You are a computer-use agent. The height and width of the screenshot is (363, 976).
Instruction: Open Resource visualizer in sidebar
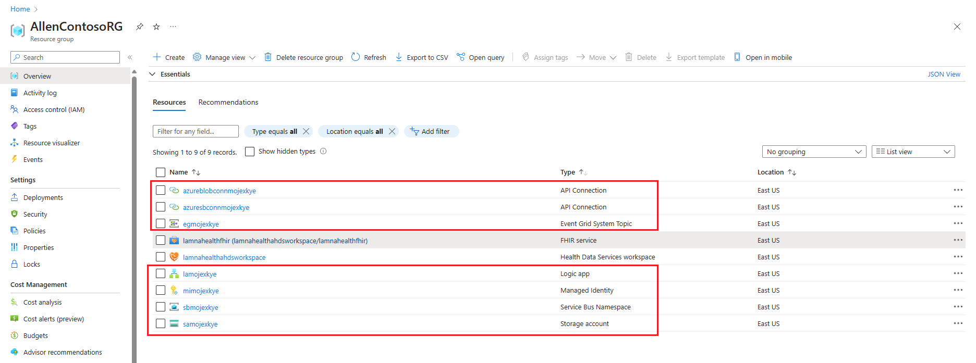pyautogui.click(x=52, y=143)
